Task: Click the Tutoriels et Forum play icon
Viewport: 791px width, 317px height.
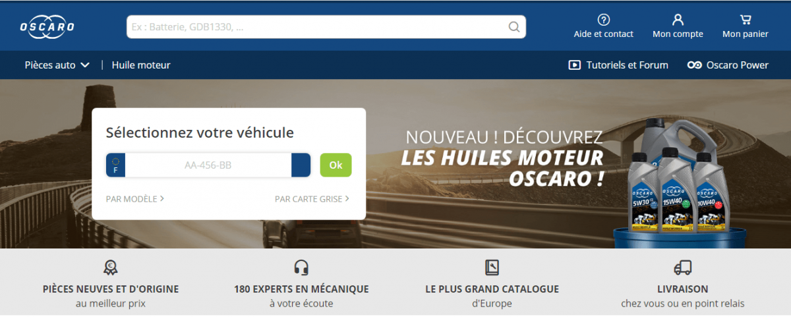Action: [x=574, y=65]
